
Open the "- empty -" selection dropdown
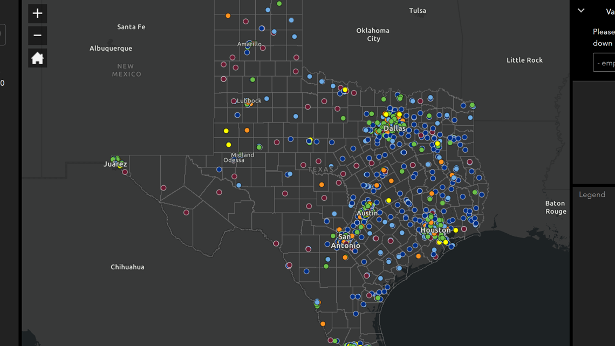tap(604, 62)
